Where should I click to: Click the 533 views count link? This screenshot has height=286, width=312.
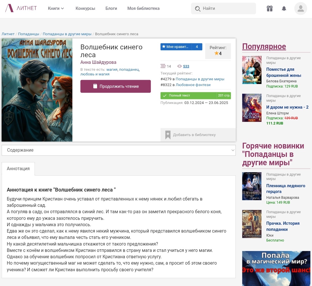click(x=186, y=66)
